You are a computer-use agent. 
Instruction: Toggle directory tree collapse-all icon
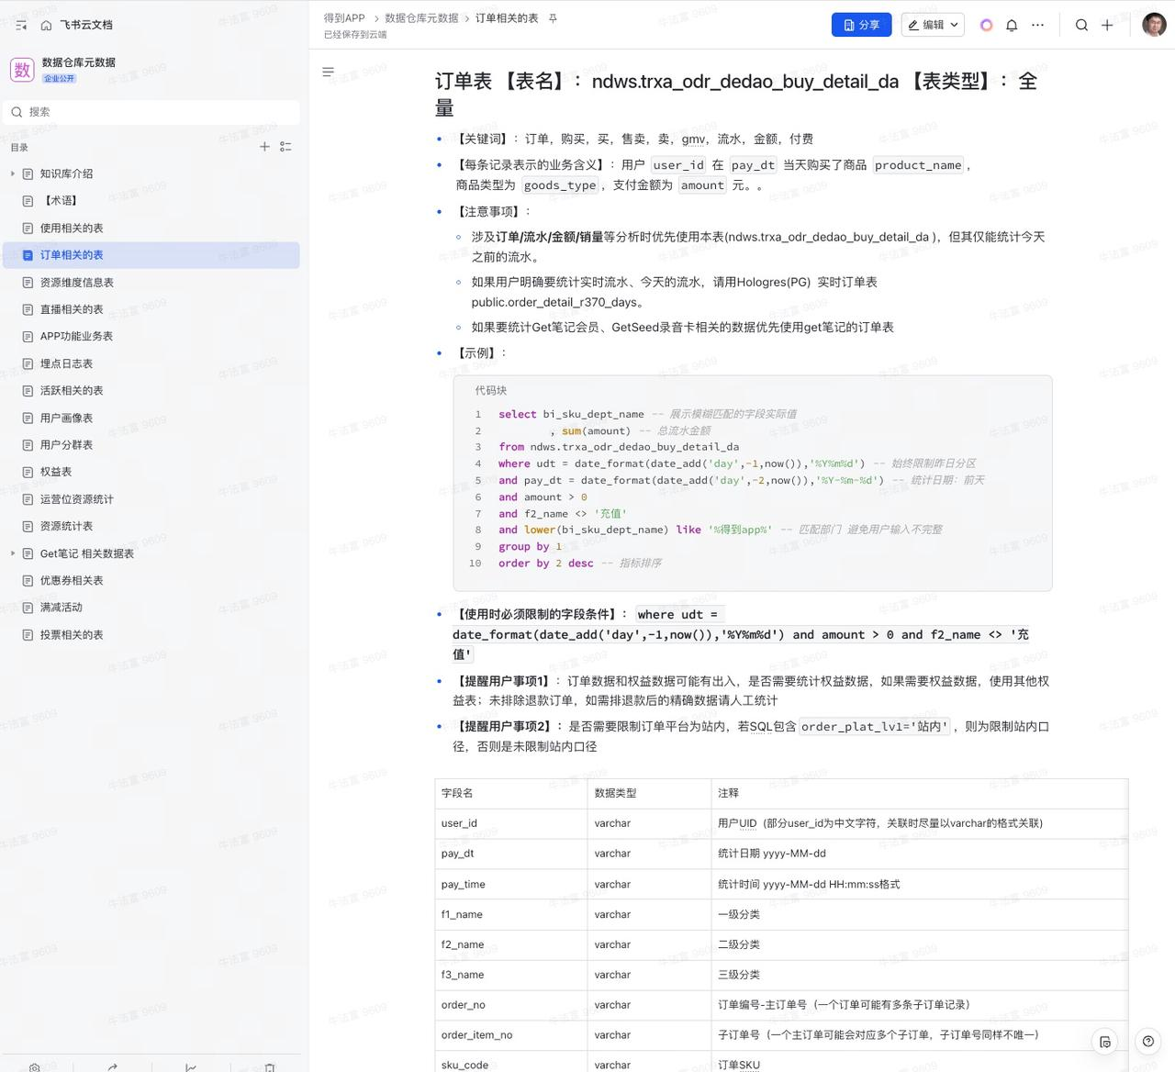point(285,146)
